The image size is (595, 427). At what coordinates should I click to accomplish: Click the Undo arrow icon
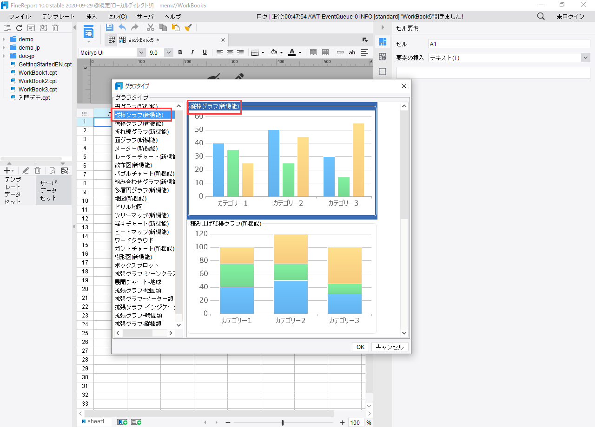click(122, 28)
